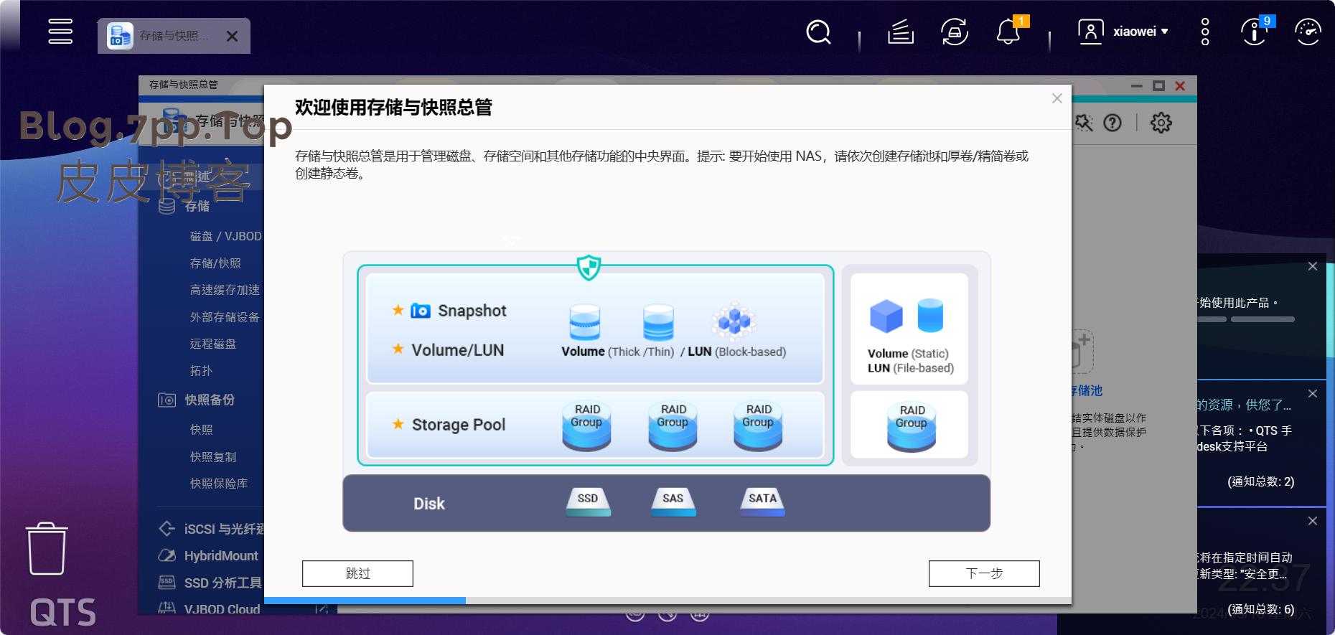Open notifications bell icon
Image resolution: width=1335 pixels, height=635 pixels.
(1008, 32)
